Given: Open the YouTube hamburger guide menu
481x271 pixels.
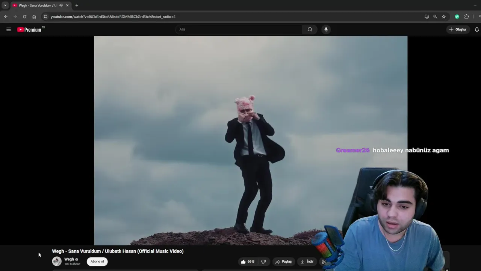Looking at the screenshot, I should coord(8,29).
